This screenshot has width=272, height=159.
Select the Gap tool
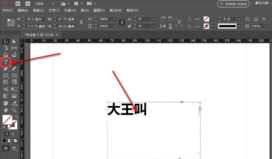point(14,48)
